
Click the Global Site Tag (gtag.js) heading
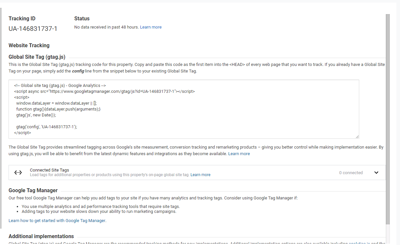tap(37, 57)
